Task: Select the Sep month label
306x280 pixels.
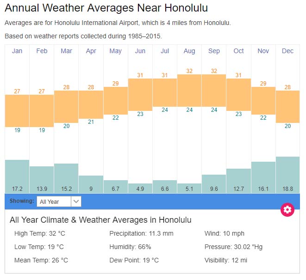Action: point(214,51)
